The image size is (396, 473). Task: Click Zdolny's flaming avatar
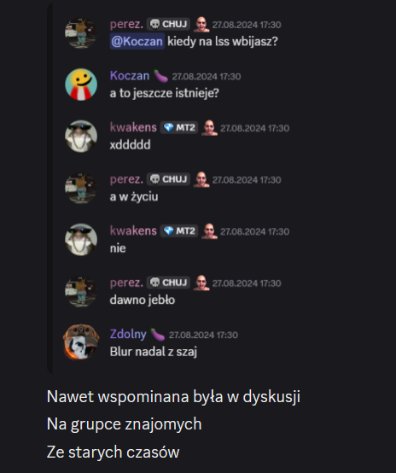tap(81, 342)
